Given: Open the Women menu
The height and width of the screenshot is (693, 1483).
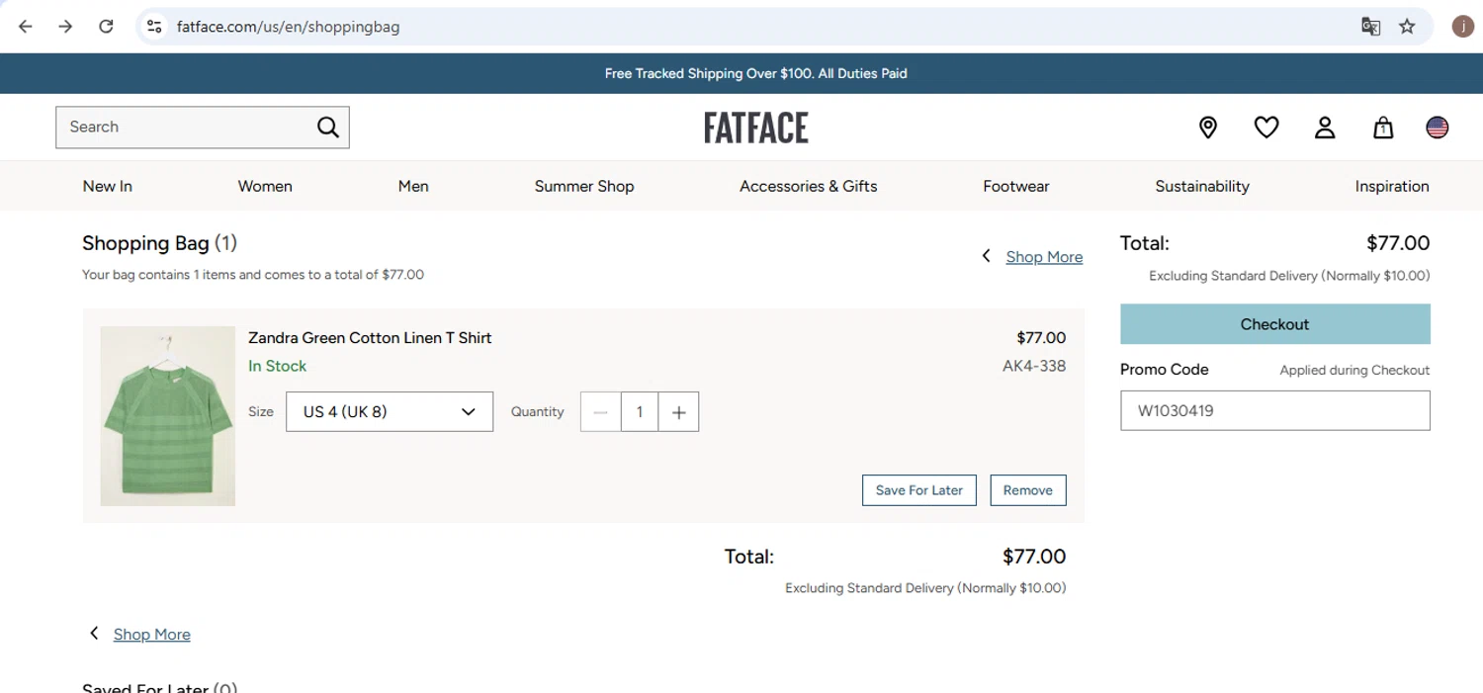Looking at the screenshot, I should coord(265,186).
